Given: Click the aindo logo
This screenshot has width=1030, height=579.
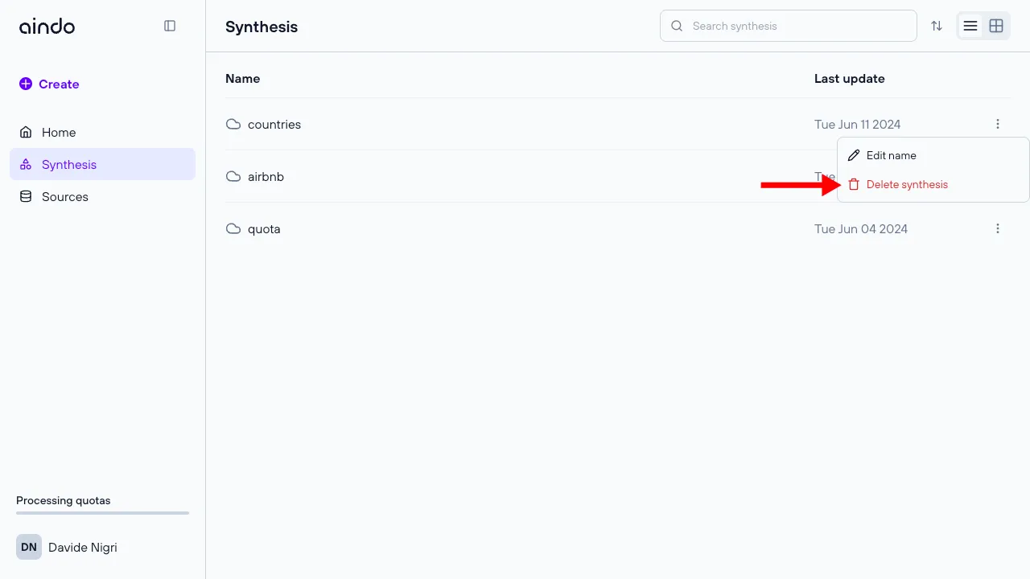Looking at the screenshot, I should coord(47,27).
